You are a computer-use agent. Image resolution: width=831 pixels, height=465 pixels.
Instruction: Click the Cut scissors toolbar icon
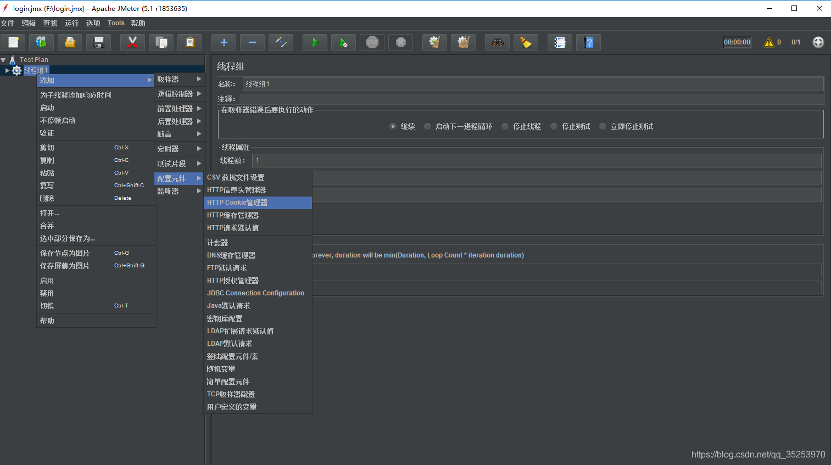coord(132,42)
